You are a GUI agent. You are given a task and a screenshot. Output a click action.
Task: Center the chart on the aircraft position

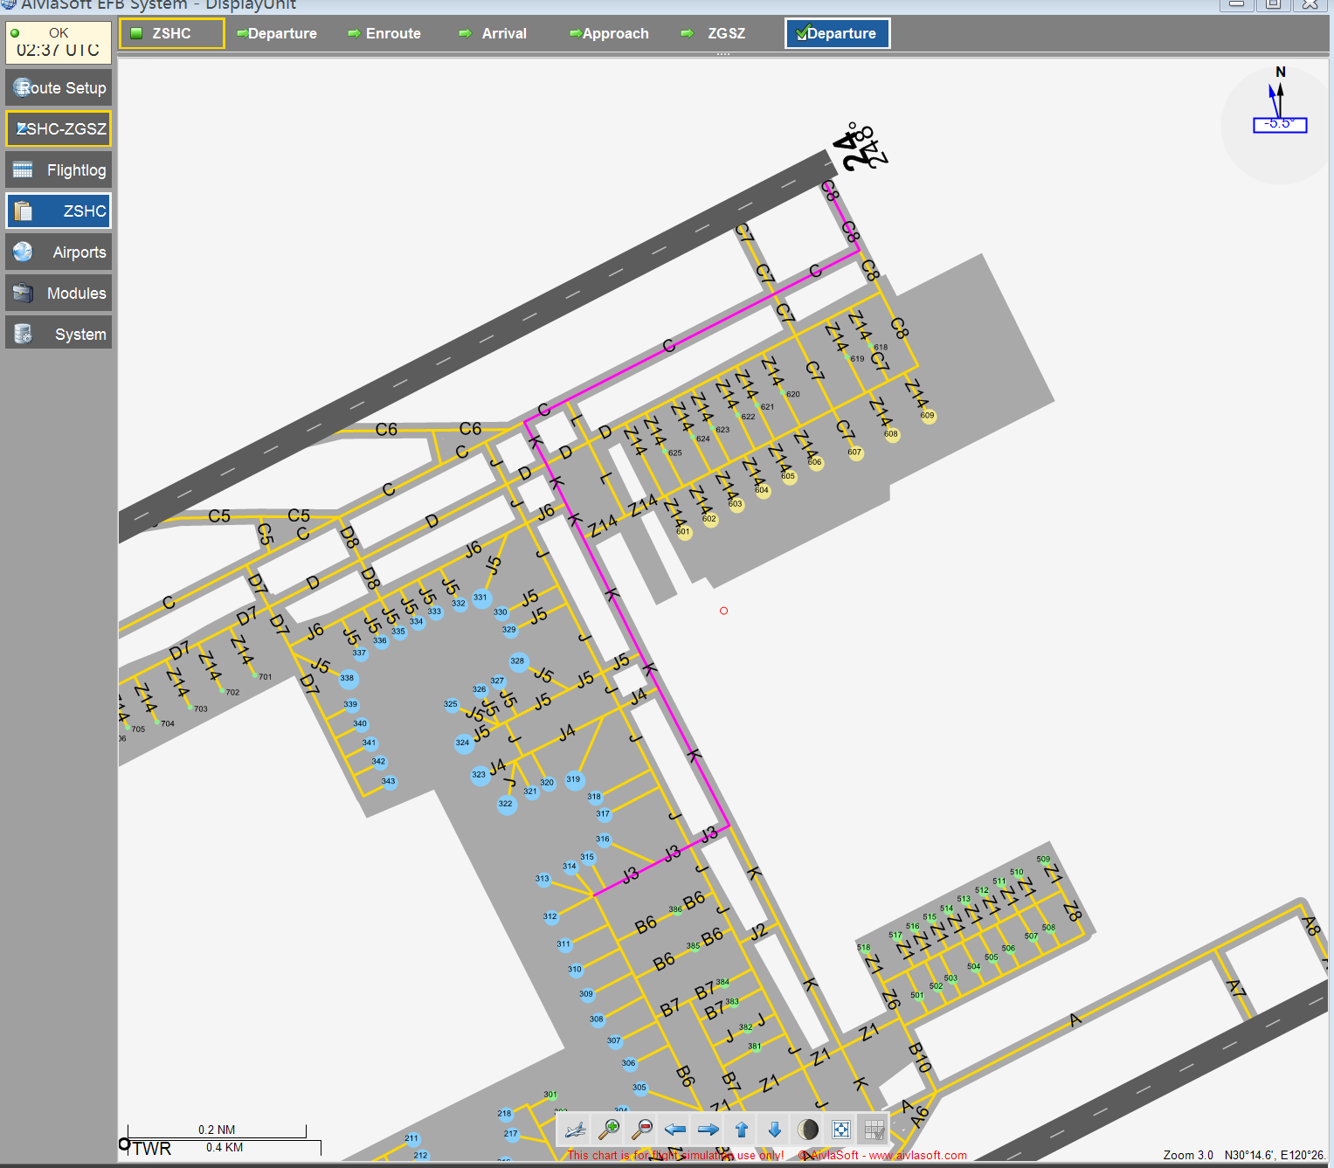click(576, 1130)
